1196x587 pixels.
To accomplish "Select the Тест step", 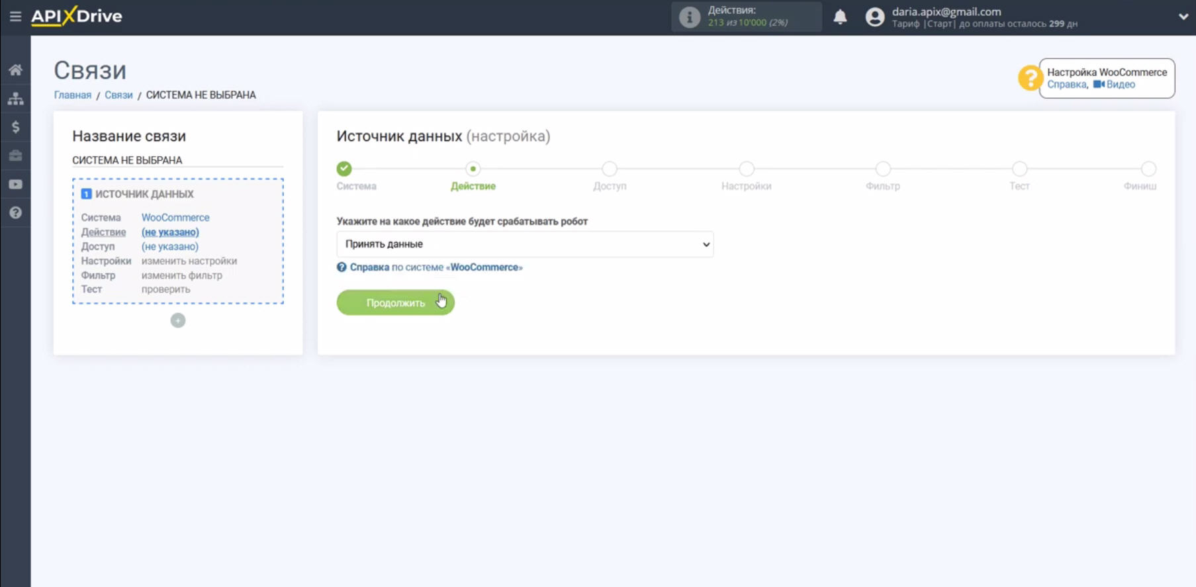I will pos(1020,169).
